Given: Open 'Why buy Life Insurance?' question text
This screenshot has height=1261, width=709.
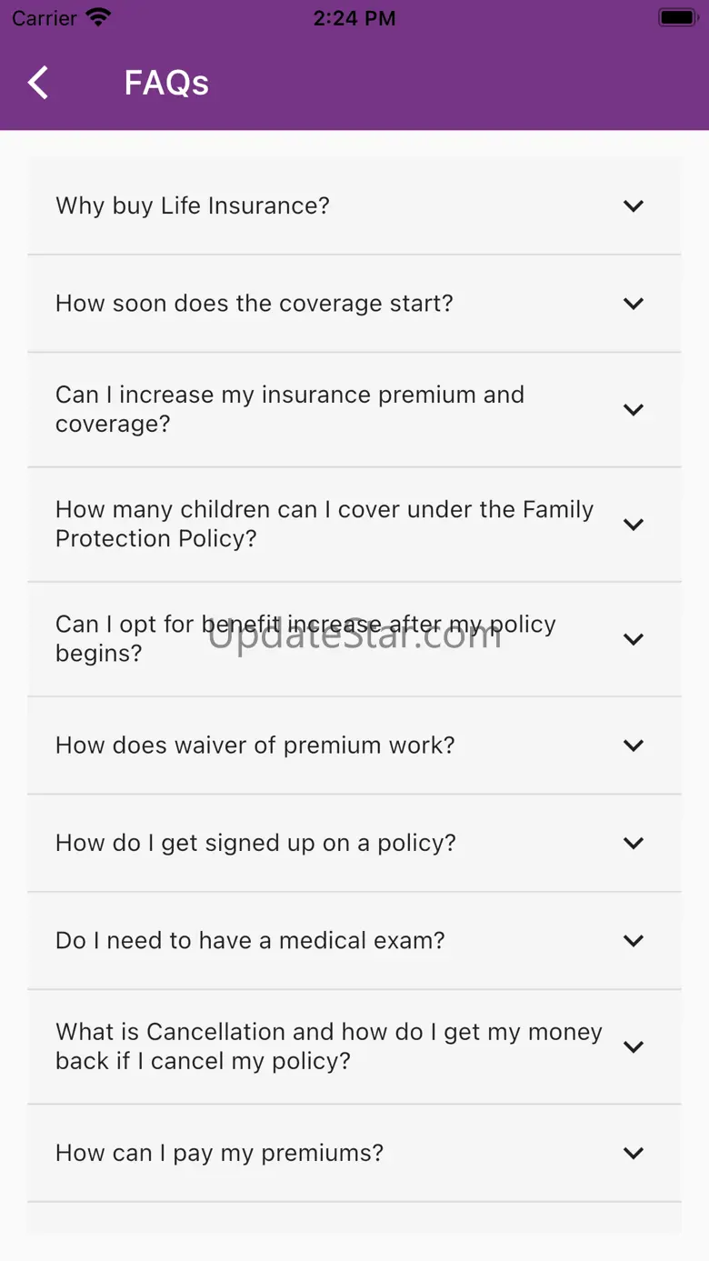Looking at the screenshot, I should pyautogui.click(x=193, y=205).
